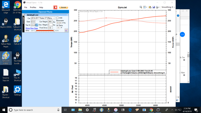Screen dimensions: 201x113
Task: Select the Settings desktop shortcut
Action: click(x=18, y=91)
